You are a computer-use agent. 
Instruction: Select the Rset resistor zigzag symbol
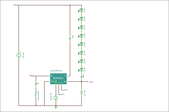click(36, 94)
